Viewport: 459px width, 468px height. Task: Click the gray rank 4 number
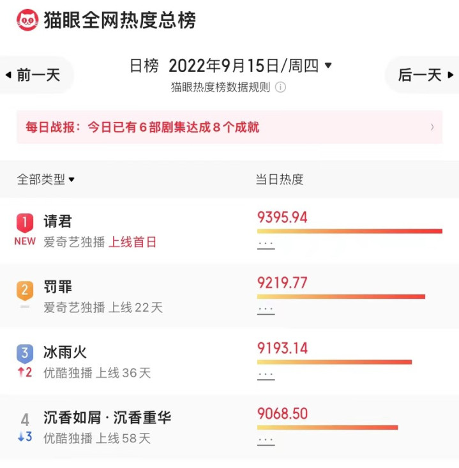[x=25, y=419]
